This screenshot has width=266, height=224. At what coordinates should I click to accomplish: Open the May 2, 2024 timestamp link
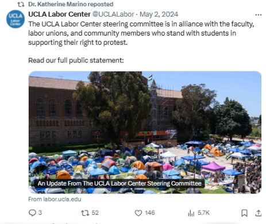click(159, 14)
